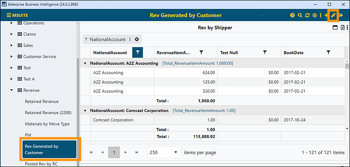
Task: Go to previous page of grid
Action: 103,153
